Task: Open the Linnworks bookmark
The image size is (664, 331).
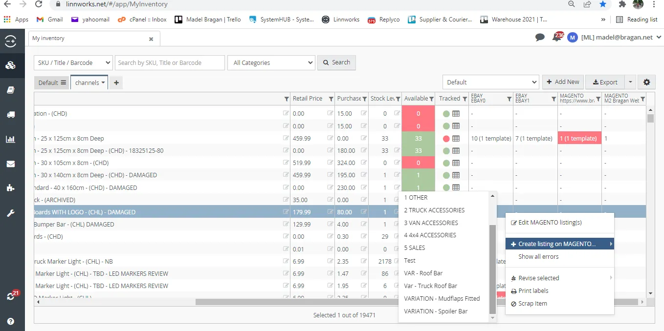Action: 340,20
